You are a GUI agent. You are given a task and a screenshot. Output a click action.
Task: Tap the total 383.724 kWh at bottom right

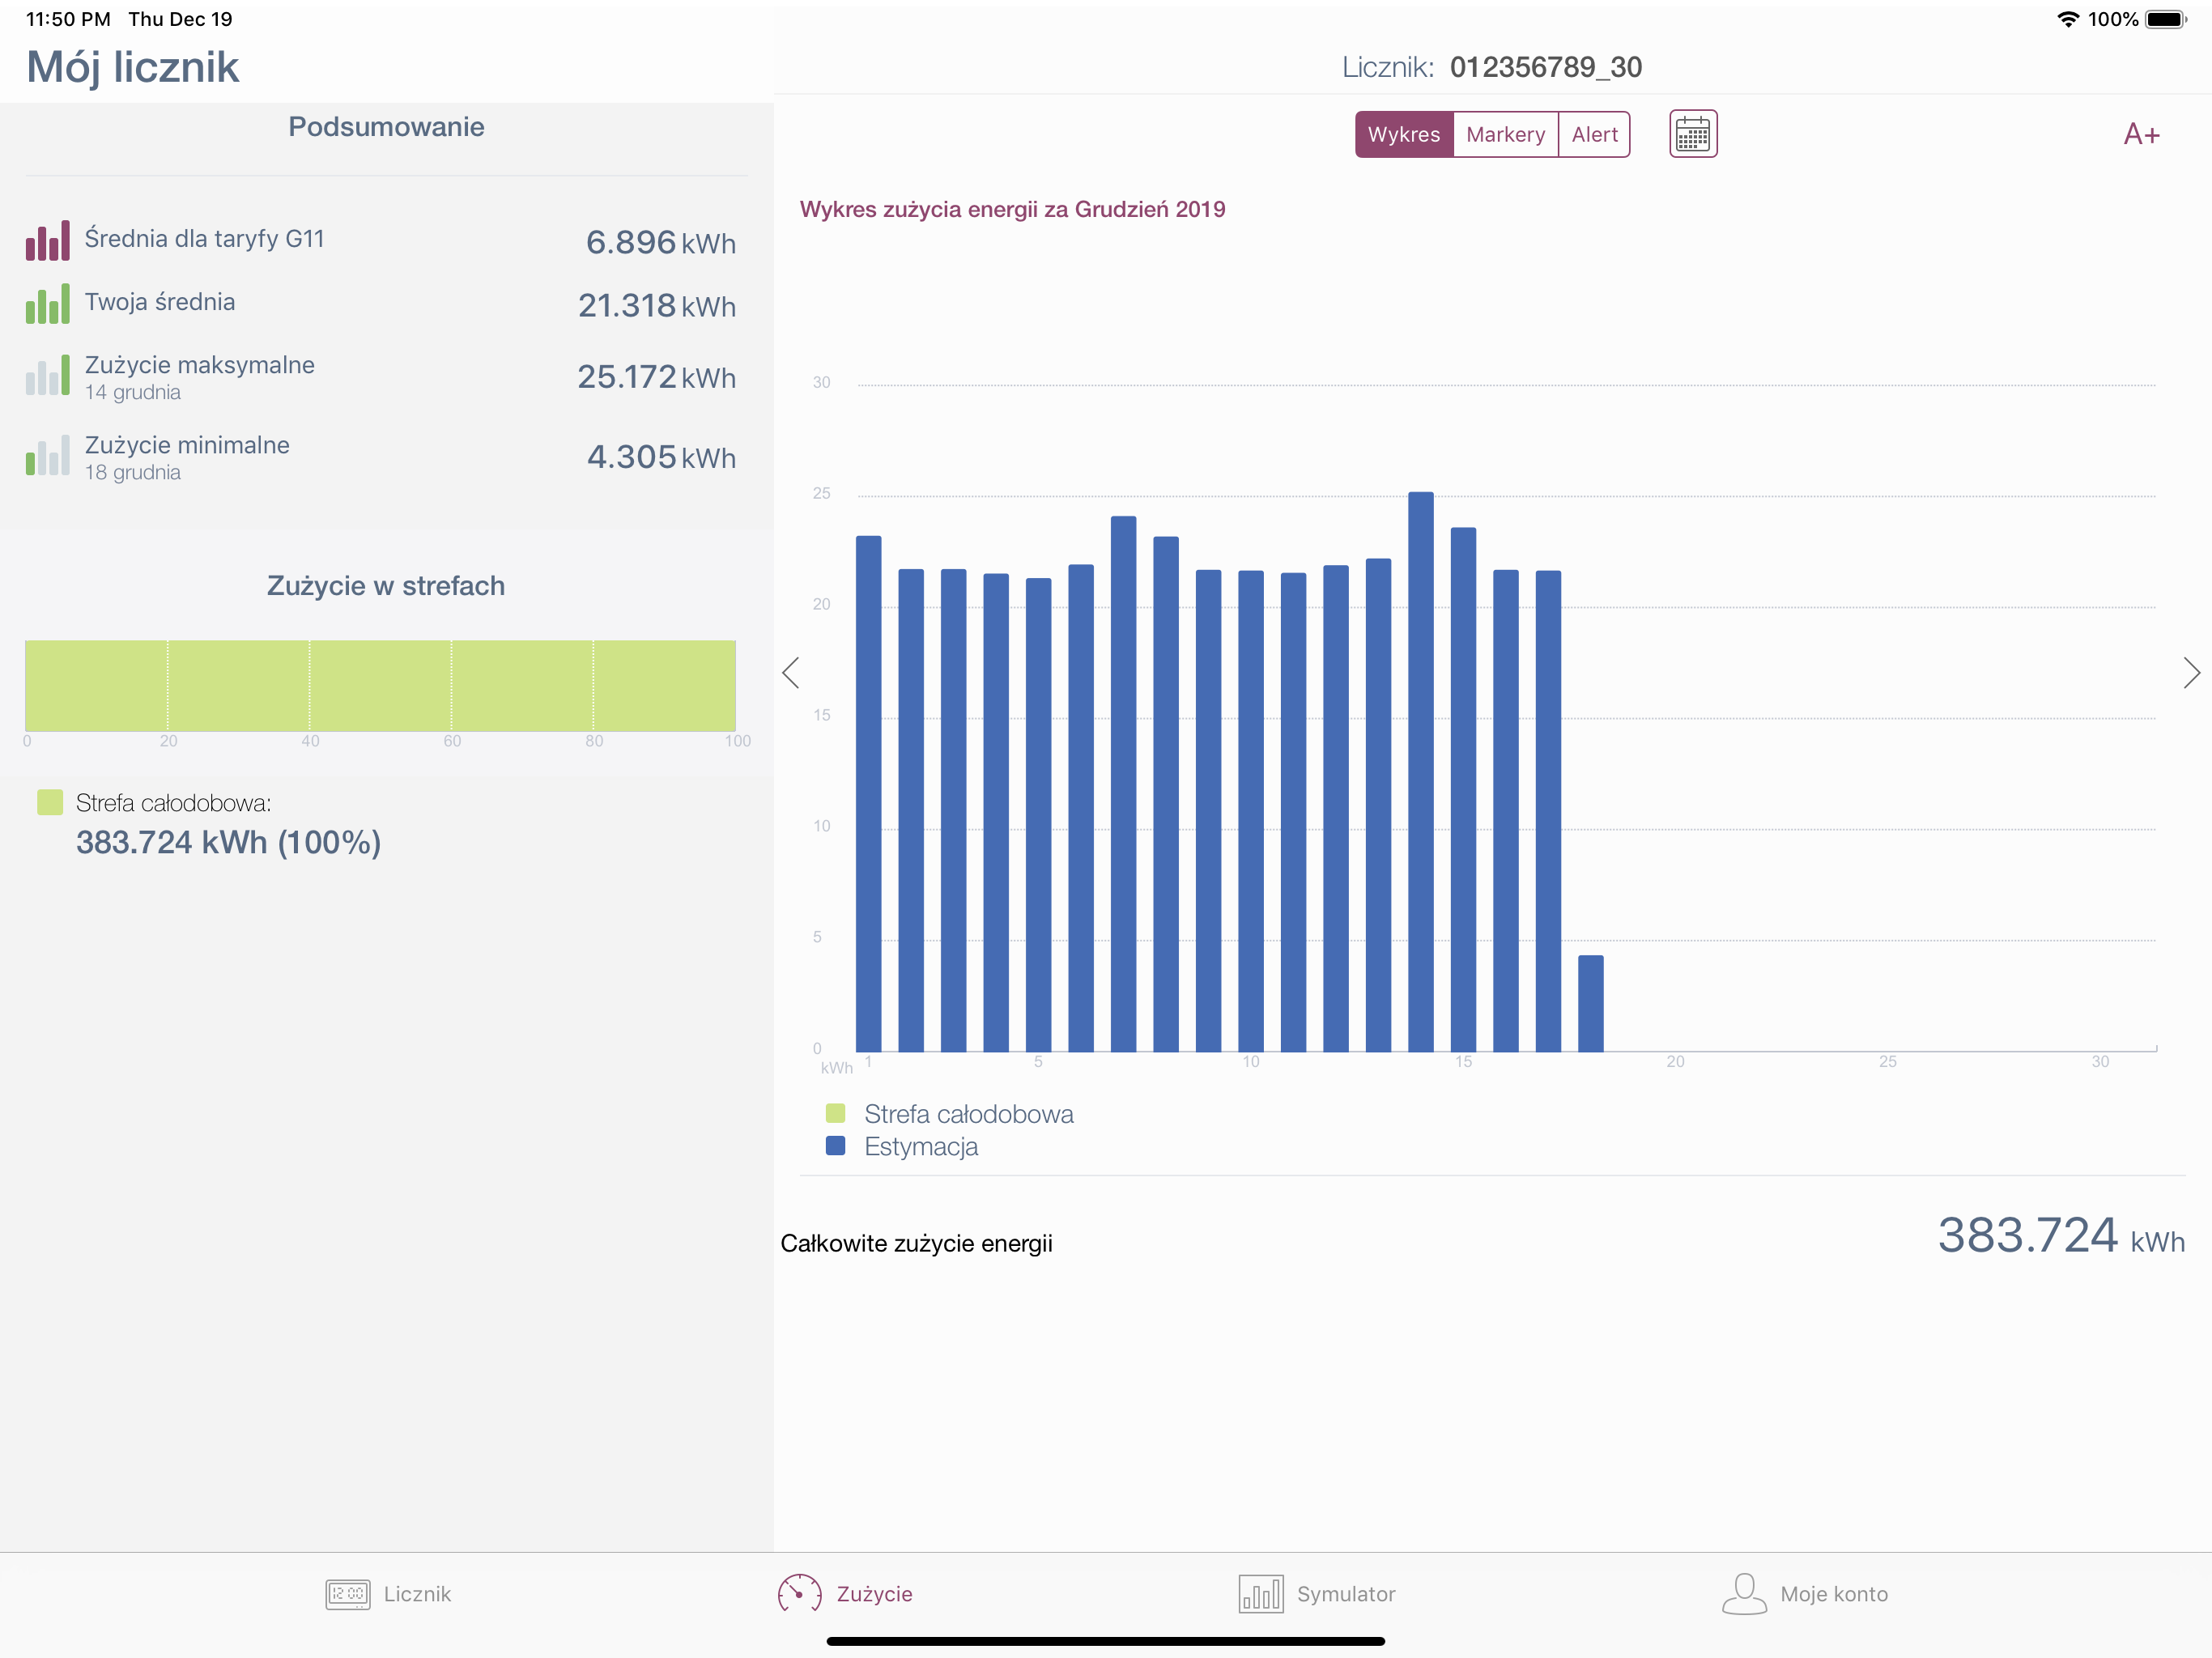2061,1236
